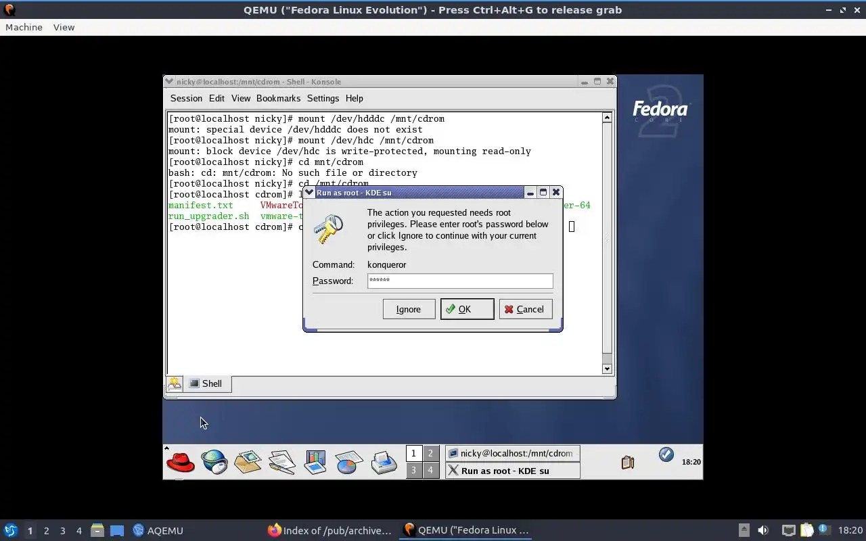Hide the Fedora panel with the arrow handle

166,448
